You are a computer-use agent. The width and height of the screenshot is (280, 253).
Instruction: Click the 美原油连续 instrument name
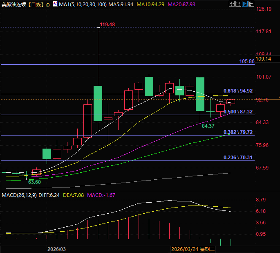[14, 5]
